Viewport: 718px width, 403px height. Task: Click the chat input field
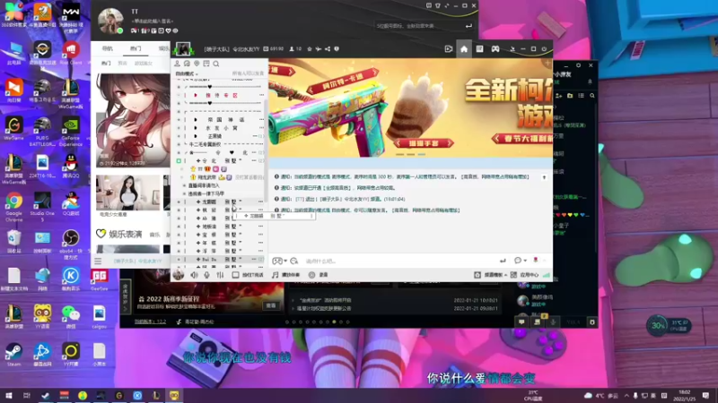pos(398,261)
